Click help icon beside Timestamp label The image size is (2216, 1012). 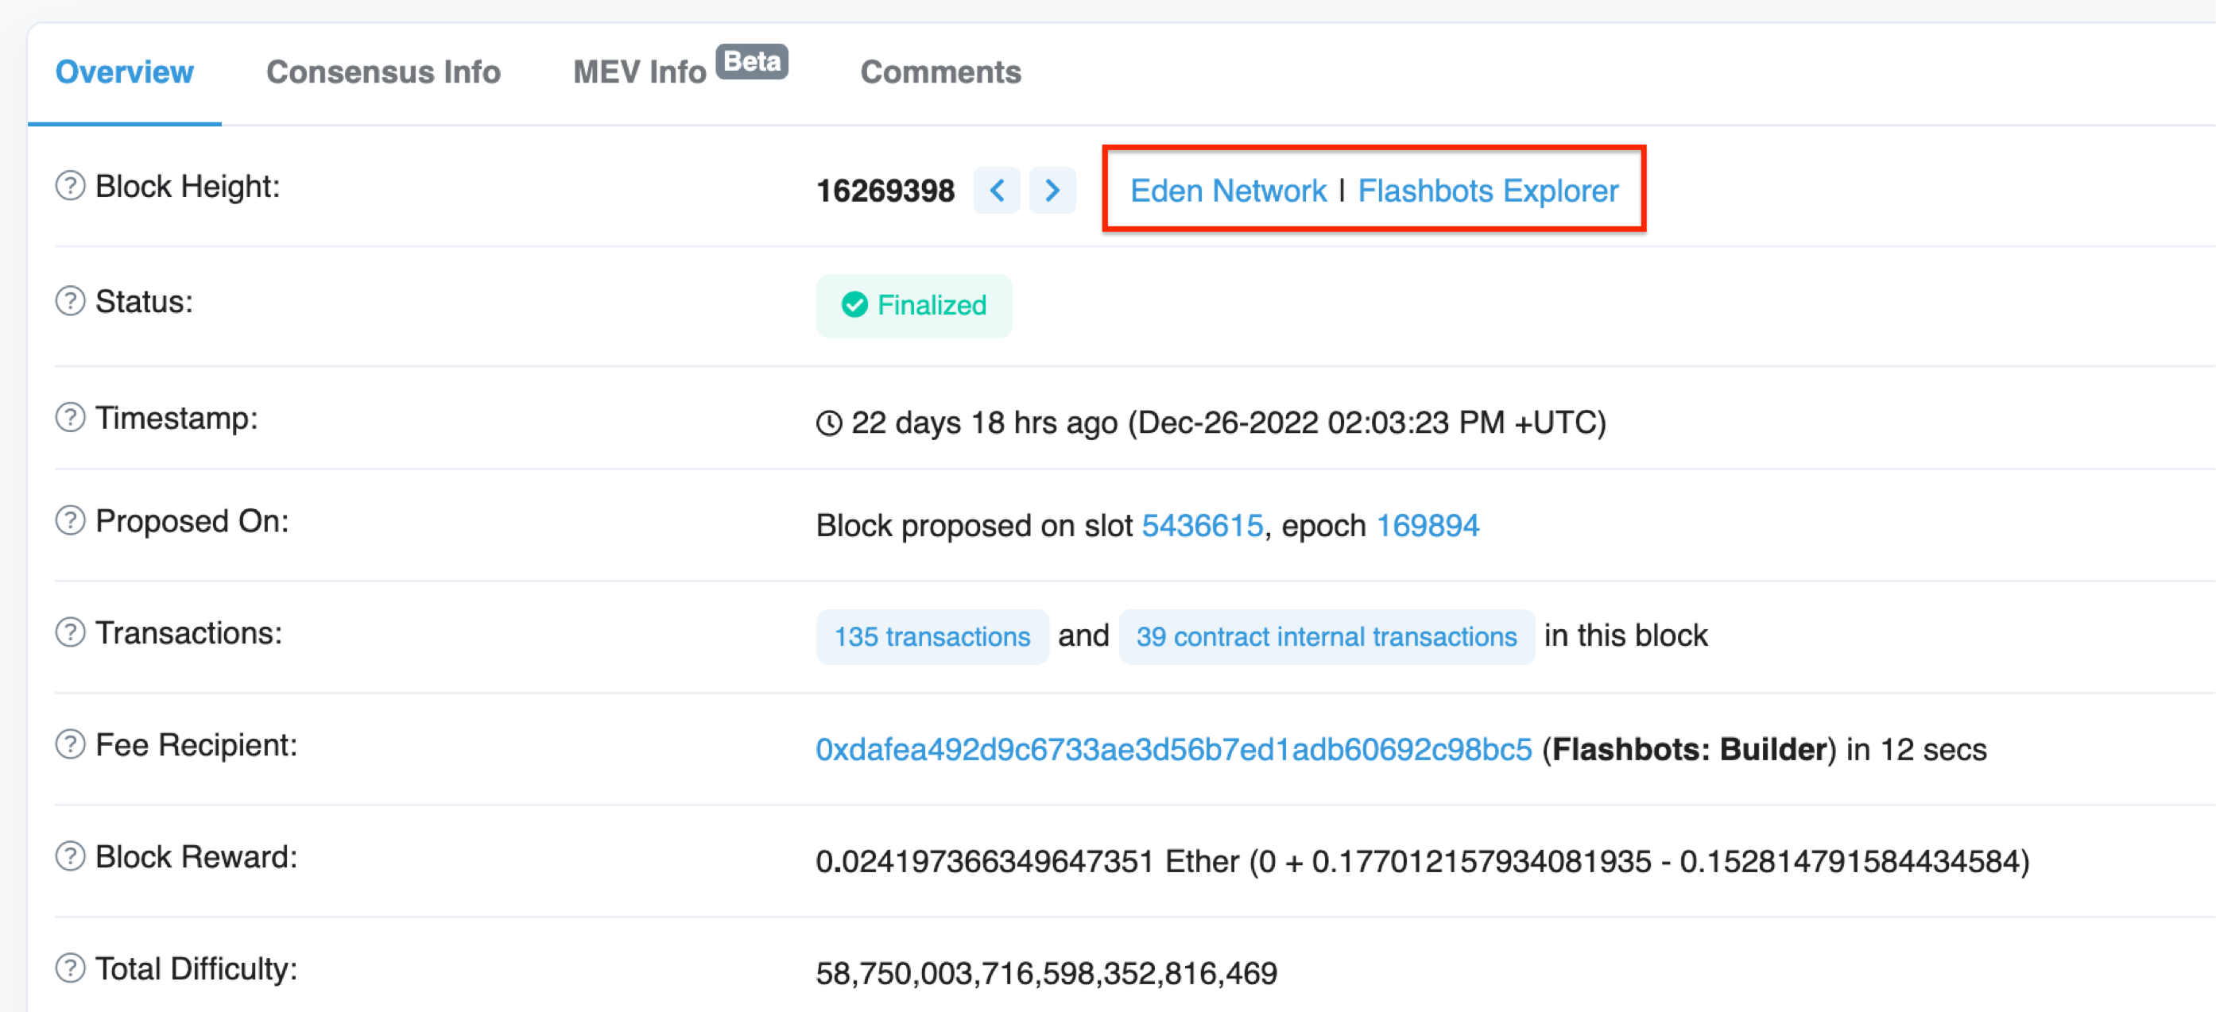pyautogui.click(x=70, y=418)
